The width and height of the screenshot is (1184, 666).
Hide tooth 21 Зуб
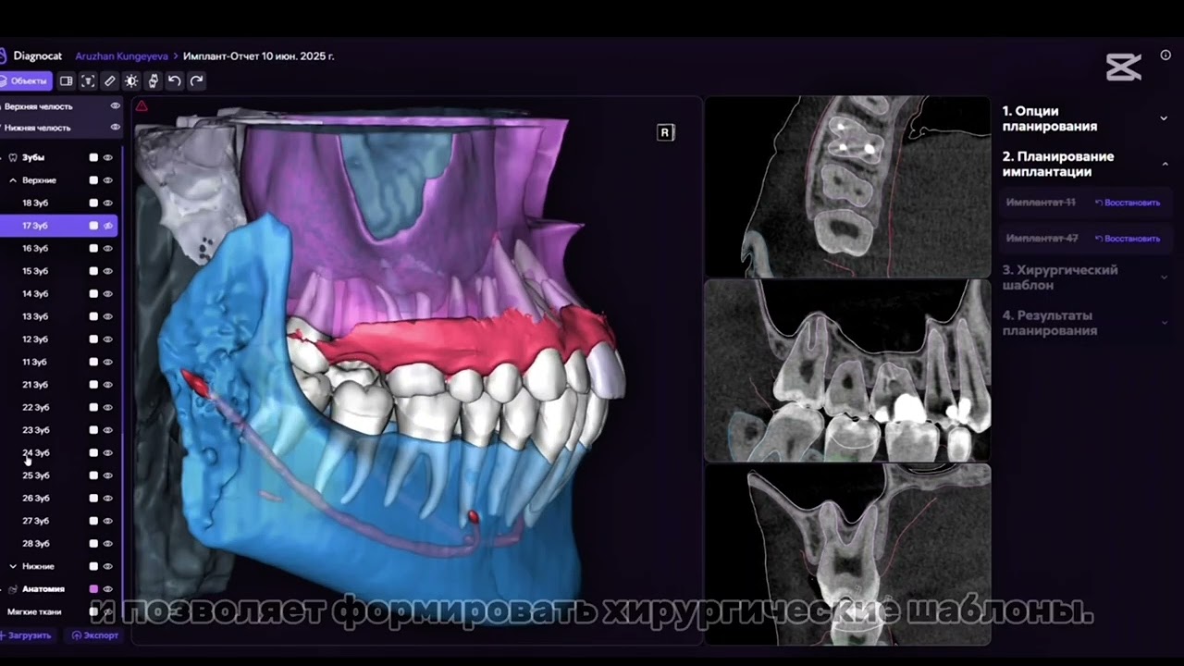108,385
